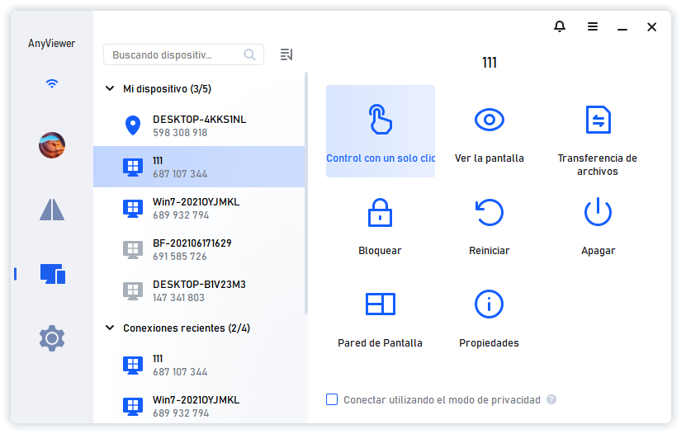Click the location pin icon of DESKTOP-4KKS1NL
The height and width of the screenshot is (434, 686).
click(x=133, y=126)
